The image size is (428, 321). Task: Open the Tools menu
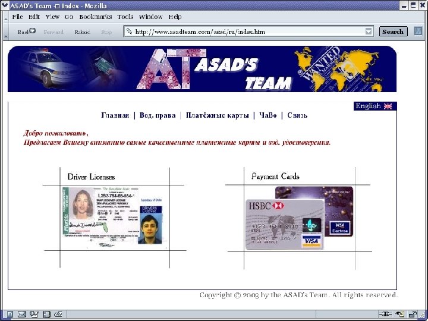[x=125, y=17]
